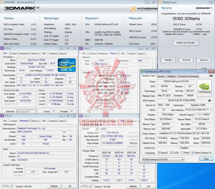The image size is (215, 189).
Task: Click Validate in CPU-Z SPD window
Action: click(133, 186)
